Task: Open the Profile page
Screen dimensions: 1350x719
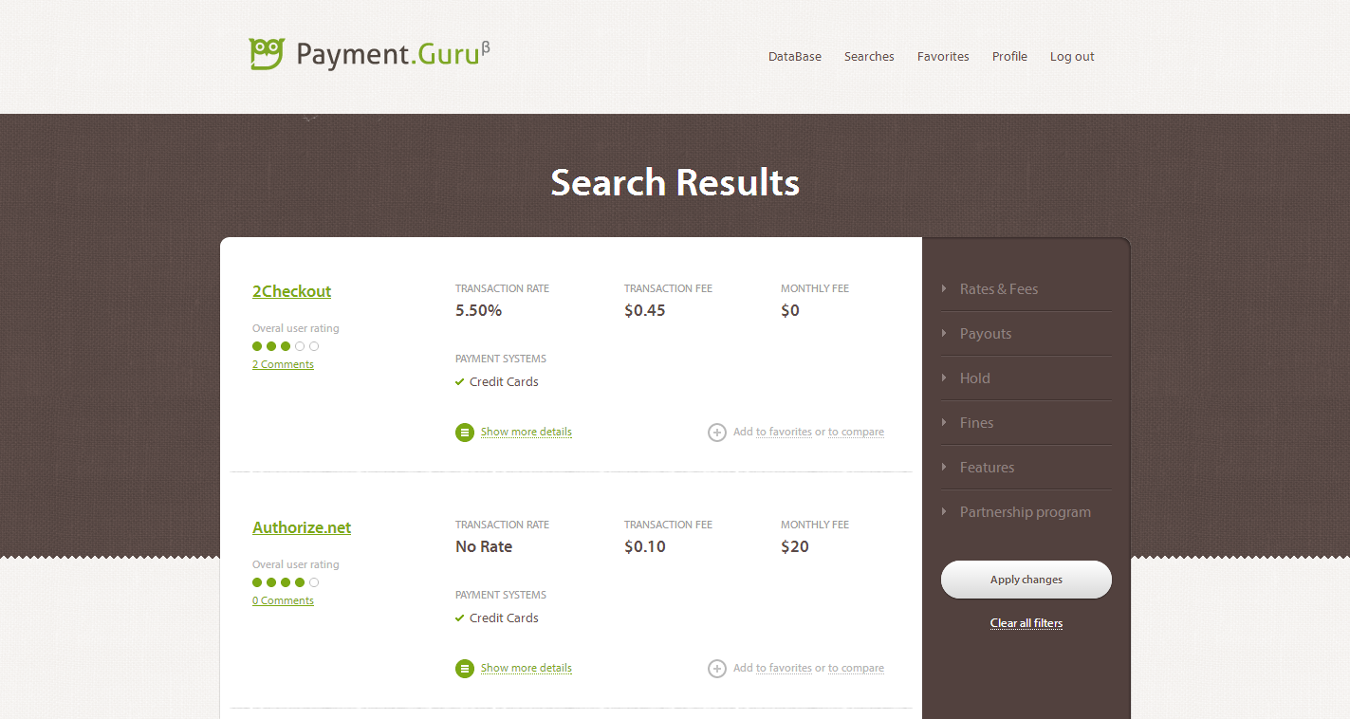Action: click(1009, 57)
